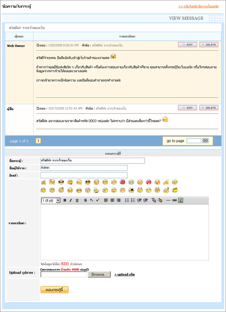
Task: Insert a numbered list
Action: (127, 200)
